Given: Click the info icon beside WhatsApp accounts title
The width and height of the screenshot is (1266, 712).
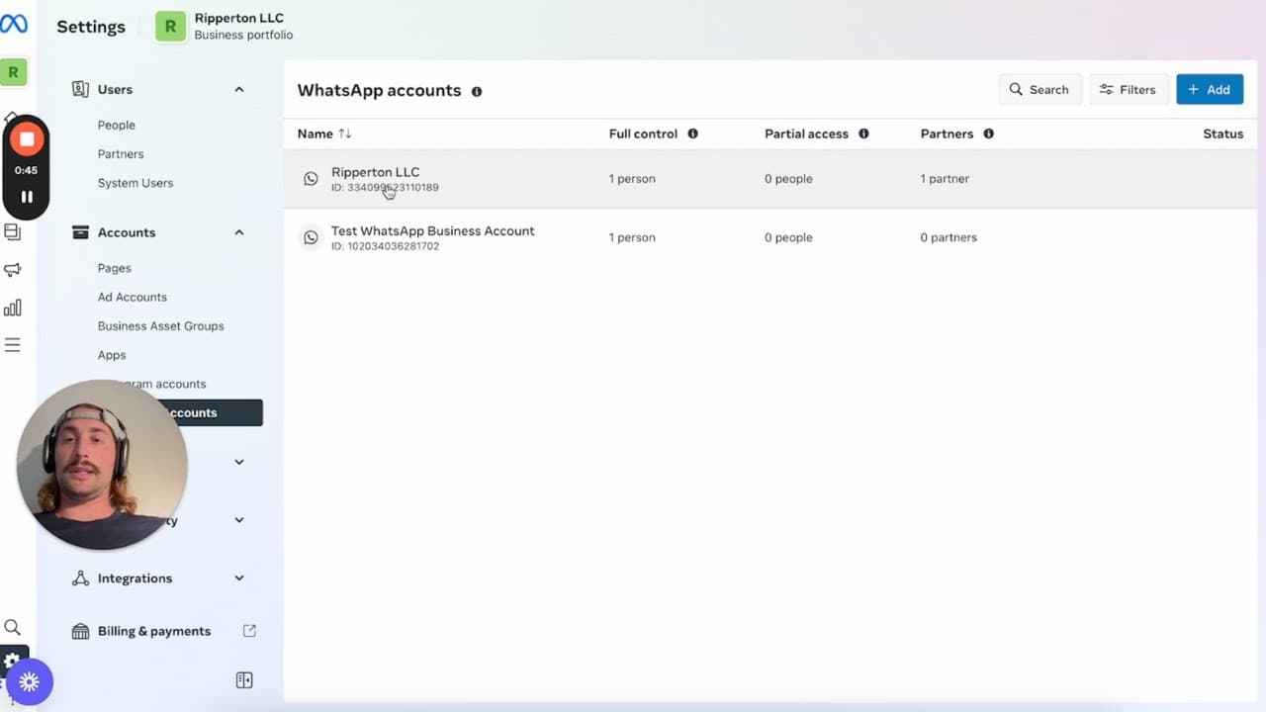Looking at the screenshot, I should [477, 91].
